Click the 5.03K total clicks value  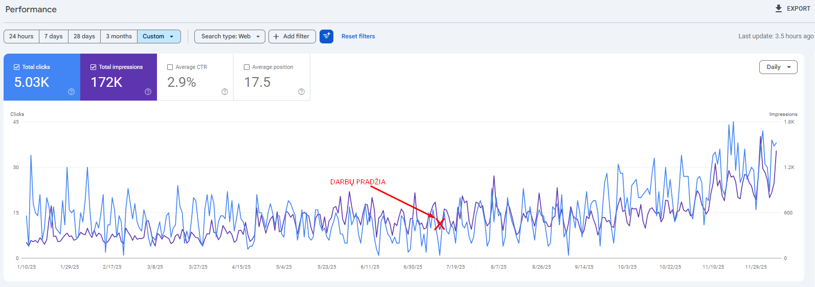click(x=32, y=82)
